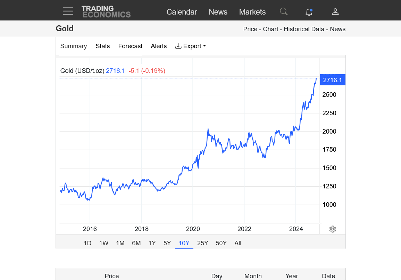Viewport: 401px width, 280px height.
Task: Switch to the Stats tab
Action: coord(103,46)
